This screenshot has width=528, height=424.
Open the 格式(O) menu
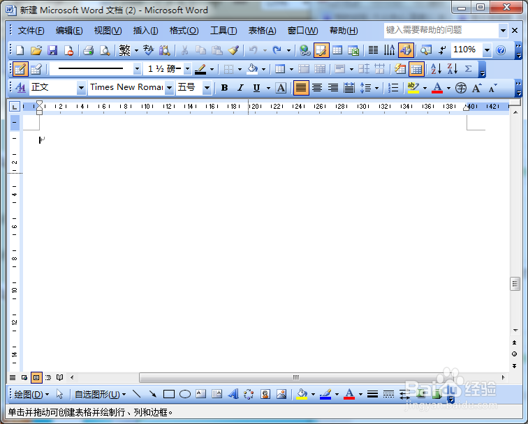coord(184,31)
